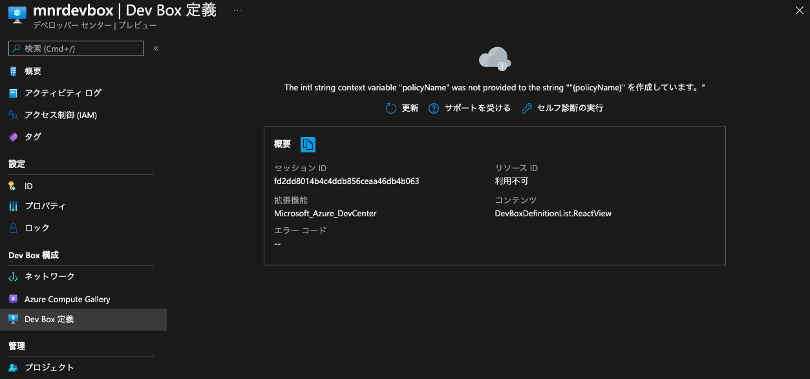
Task: Open the タグ section
Action: pyautogui.click(x=35, y=136)
